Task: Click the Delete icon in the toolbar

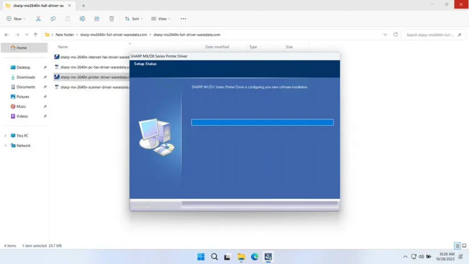Action: pyautogui.click(x=111, y=18)
